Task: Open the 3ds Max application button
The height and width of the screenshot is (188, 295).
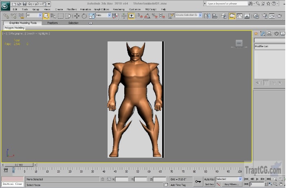Action: pyautogui.click(x=5, y=6)
